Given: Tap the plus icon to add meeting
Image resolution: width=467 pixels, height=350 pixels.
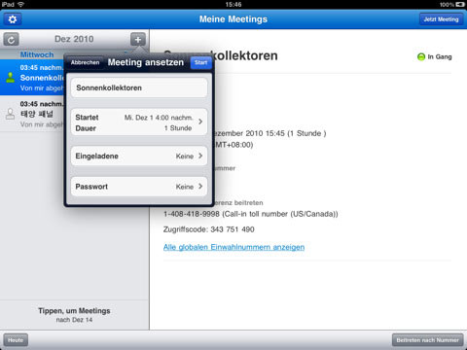Looking at the screenshot, I should (x=138, y=40).
